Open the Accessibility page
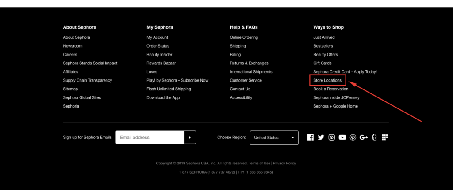Image resolution: width=453 pixels, height=190 pixels. click(241, 98)
